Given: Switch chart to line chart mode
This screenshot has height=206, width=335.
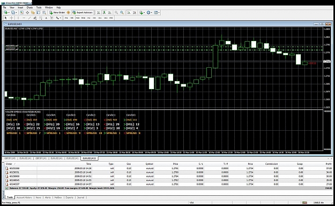Looking at the screenshot, I should click(x=109, y=13).
